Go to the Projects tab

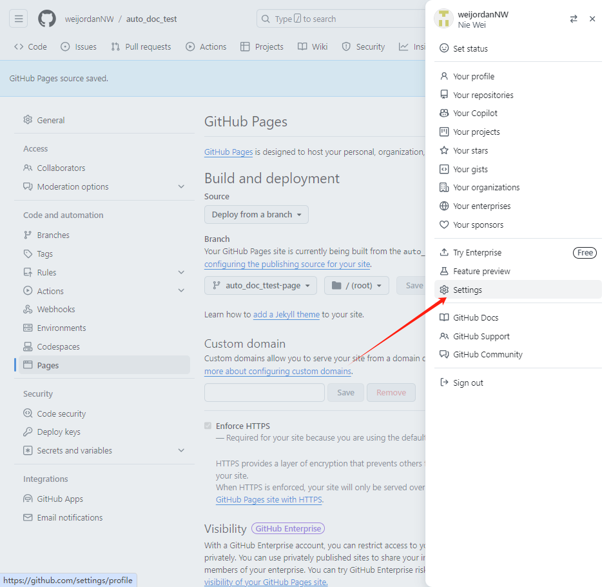pos(262,47)
